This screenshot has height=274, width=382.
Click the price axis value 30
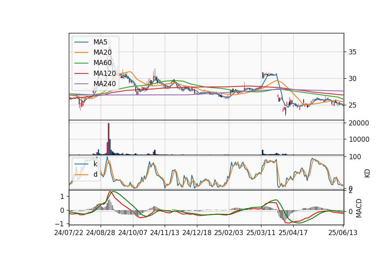coord(352,79)
